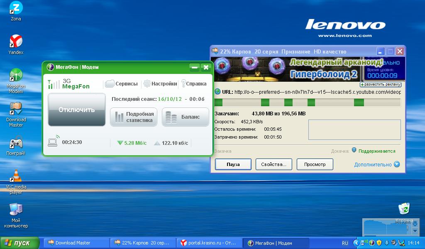Select the Мой компьютер desktop icon
Viewport: 425px width, 249px height.
click(x=16, y=210)
